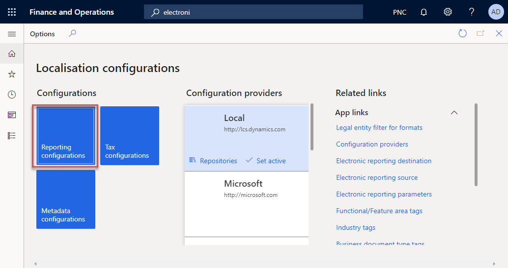Click the Localisation configurations page title
508x268 pixels.
click(108, 68)
